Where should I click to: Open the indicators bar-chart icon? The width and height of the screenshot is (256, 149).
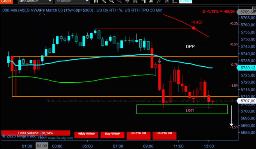(151, 1)
